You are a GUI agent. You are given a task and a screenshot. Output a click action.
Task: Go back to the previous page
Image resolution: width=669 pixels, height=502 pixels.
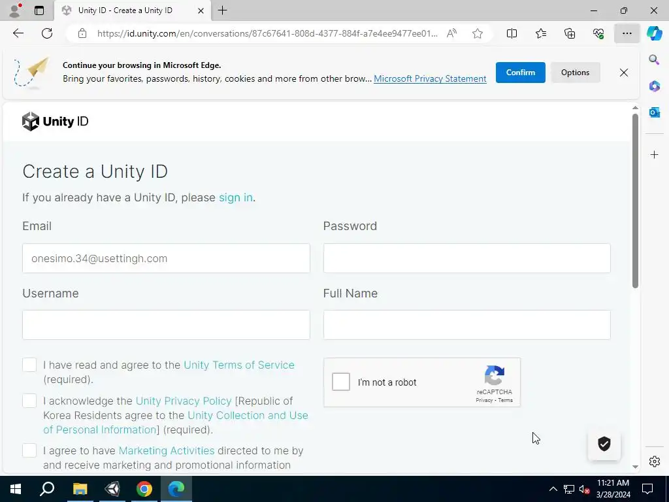click(x=18, y=33)
